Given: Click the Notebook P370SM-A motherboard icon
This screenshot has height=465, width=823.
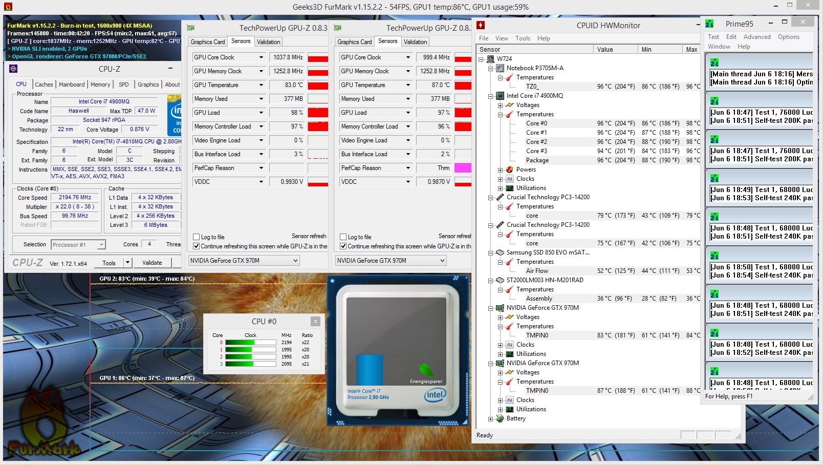Looking at the screenshot, I should [500, 68].
